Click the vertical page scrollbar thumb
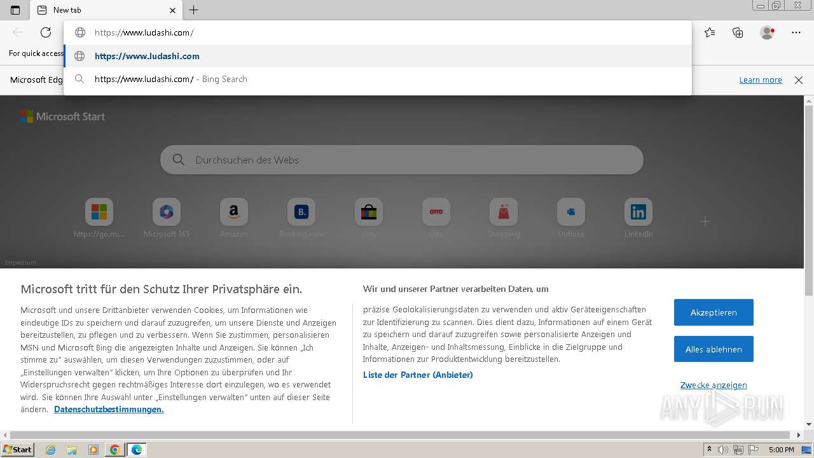 [x=809, y=200]
